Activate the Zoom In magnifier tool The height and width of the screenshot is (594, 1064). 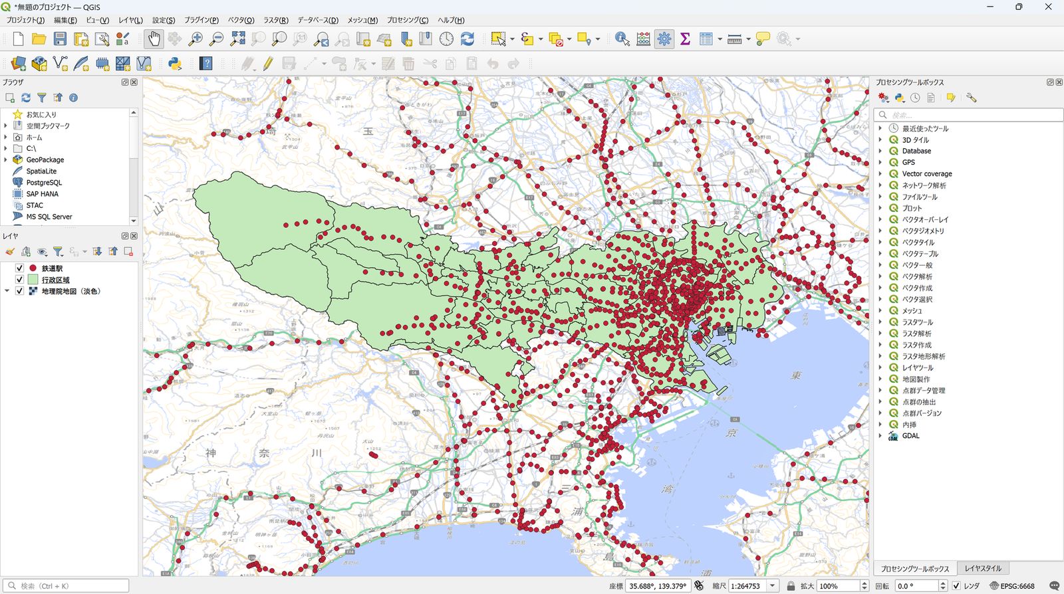[196, 39]
